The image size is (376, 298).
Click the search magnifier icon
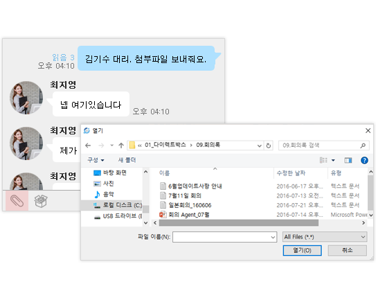point(363,146)
